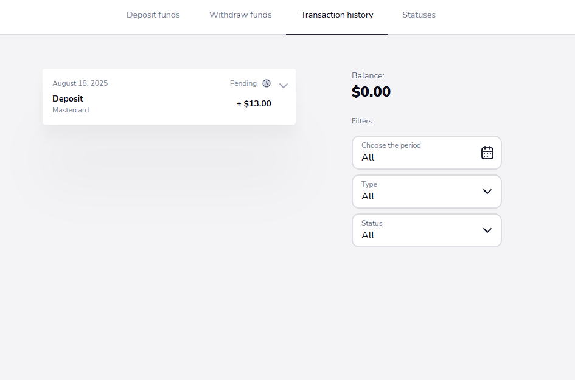Click the Type dropdown arrow icon
Viewport: 575px width, 380px height.
click(487, 192)
